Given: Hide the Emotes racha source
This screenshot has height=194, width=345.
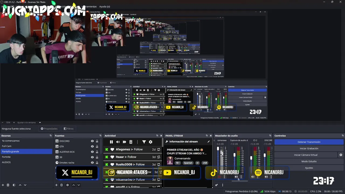Looking at the screenshot, I should 92,162.
